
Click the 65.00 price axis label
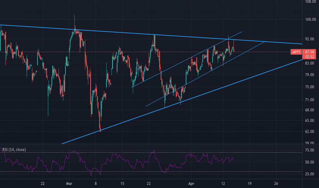pos(310,121)
